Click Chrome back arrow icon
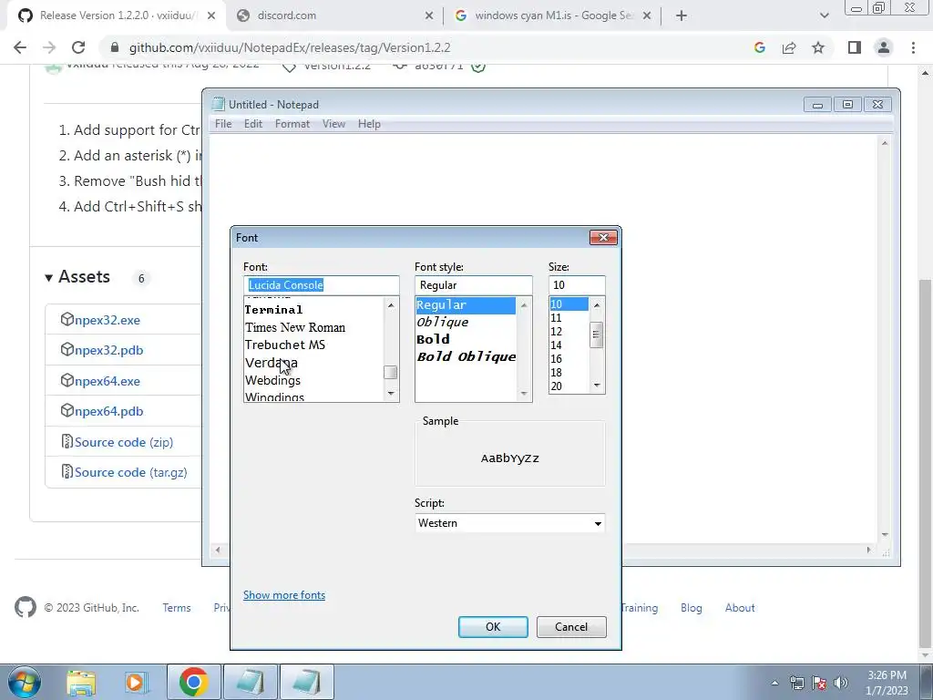Viewport: 933px width, 700px height. 20,47
